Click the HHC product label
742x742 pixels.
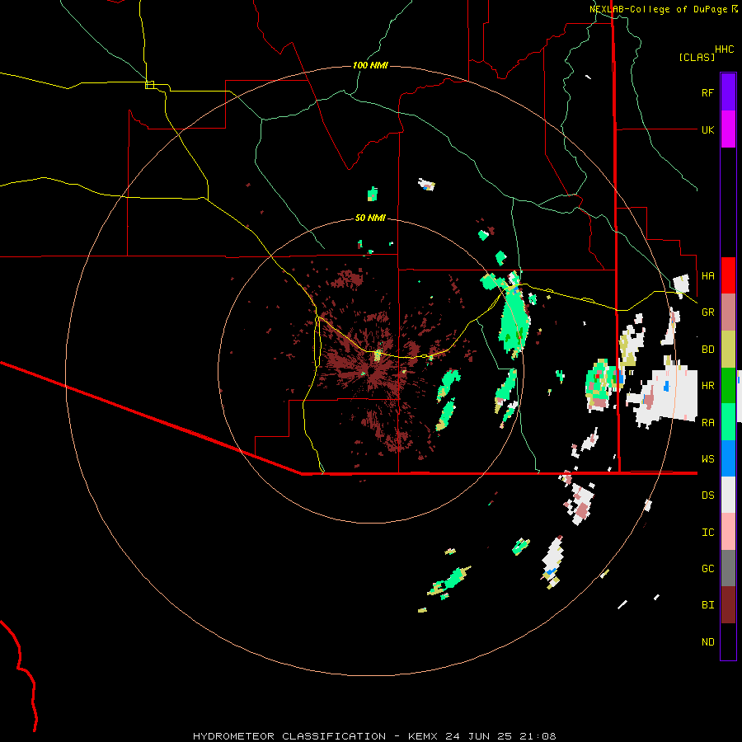point(724,49)
